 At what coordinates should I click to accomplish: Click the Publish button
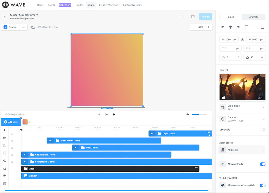206,17
